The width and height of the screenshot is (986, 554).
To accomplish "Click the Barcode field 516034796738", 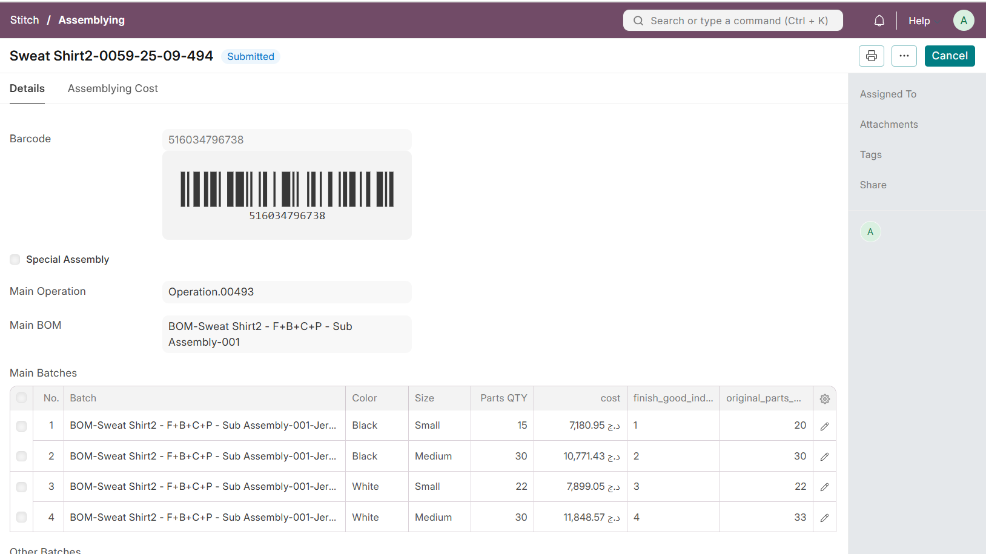I will [x=287, y=140].
